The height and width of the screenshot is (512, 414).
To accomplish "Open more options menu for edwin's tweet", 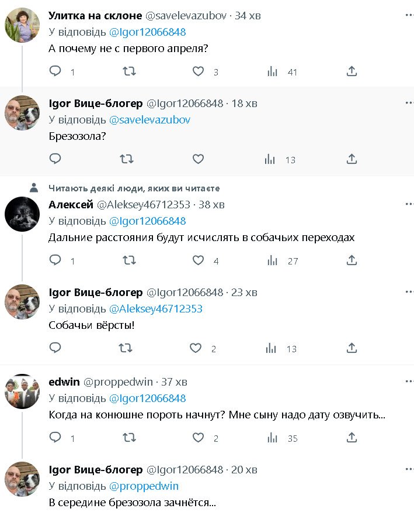I will click(409, 382).
